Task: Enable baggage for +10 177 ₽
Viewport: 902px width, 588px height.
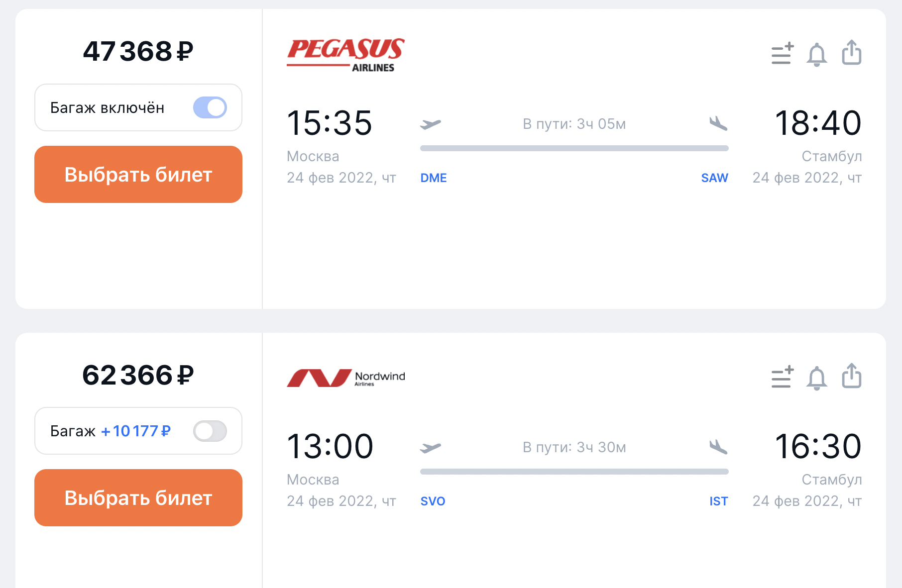Action: coord(210,431)
